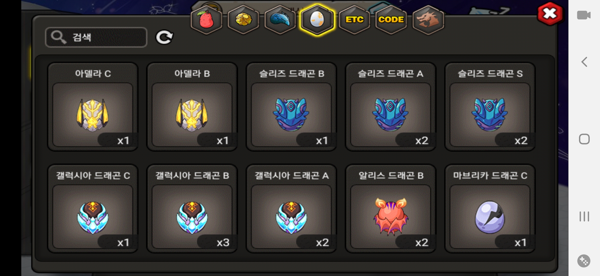600x276 pixels.
Task: Choose the 슬리즈 드래곤 B egg
Action: pos(291,107)
